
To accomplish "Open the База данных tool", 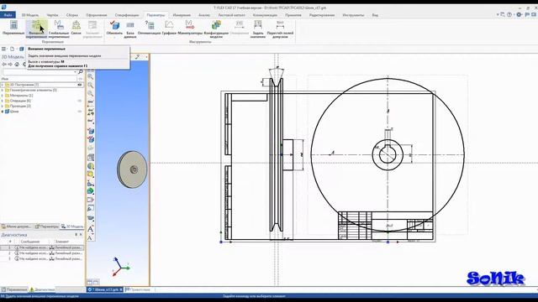I will [130, 29].
